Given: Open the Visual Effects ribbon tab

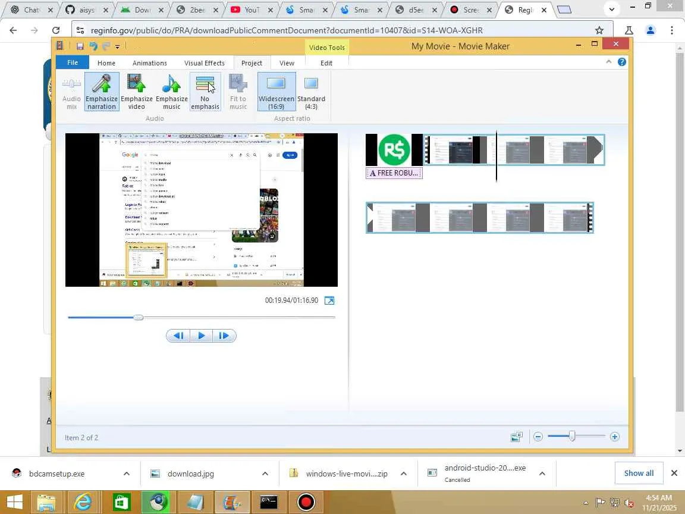Looking at the screenshot, I should [205, 63].
